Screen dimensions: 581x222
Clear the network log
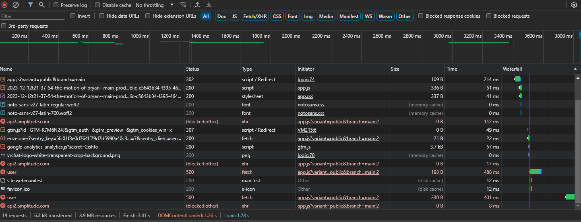coord(16,5)
